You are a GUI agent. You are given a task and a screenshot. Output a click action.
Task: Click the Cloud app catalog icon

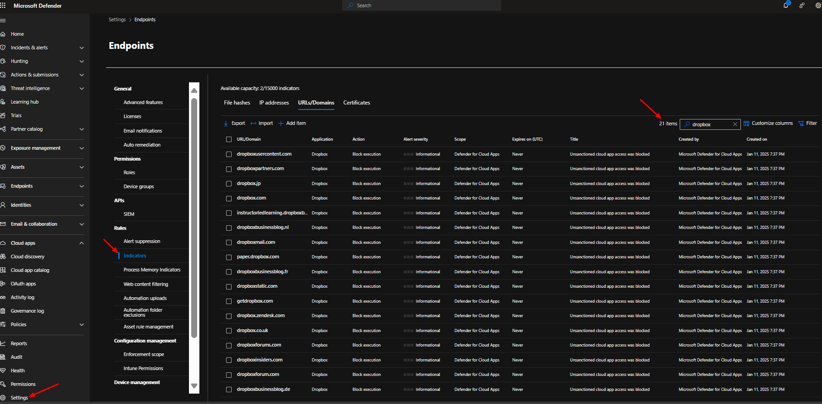pyautogui.click(x=3, y=270)
